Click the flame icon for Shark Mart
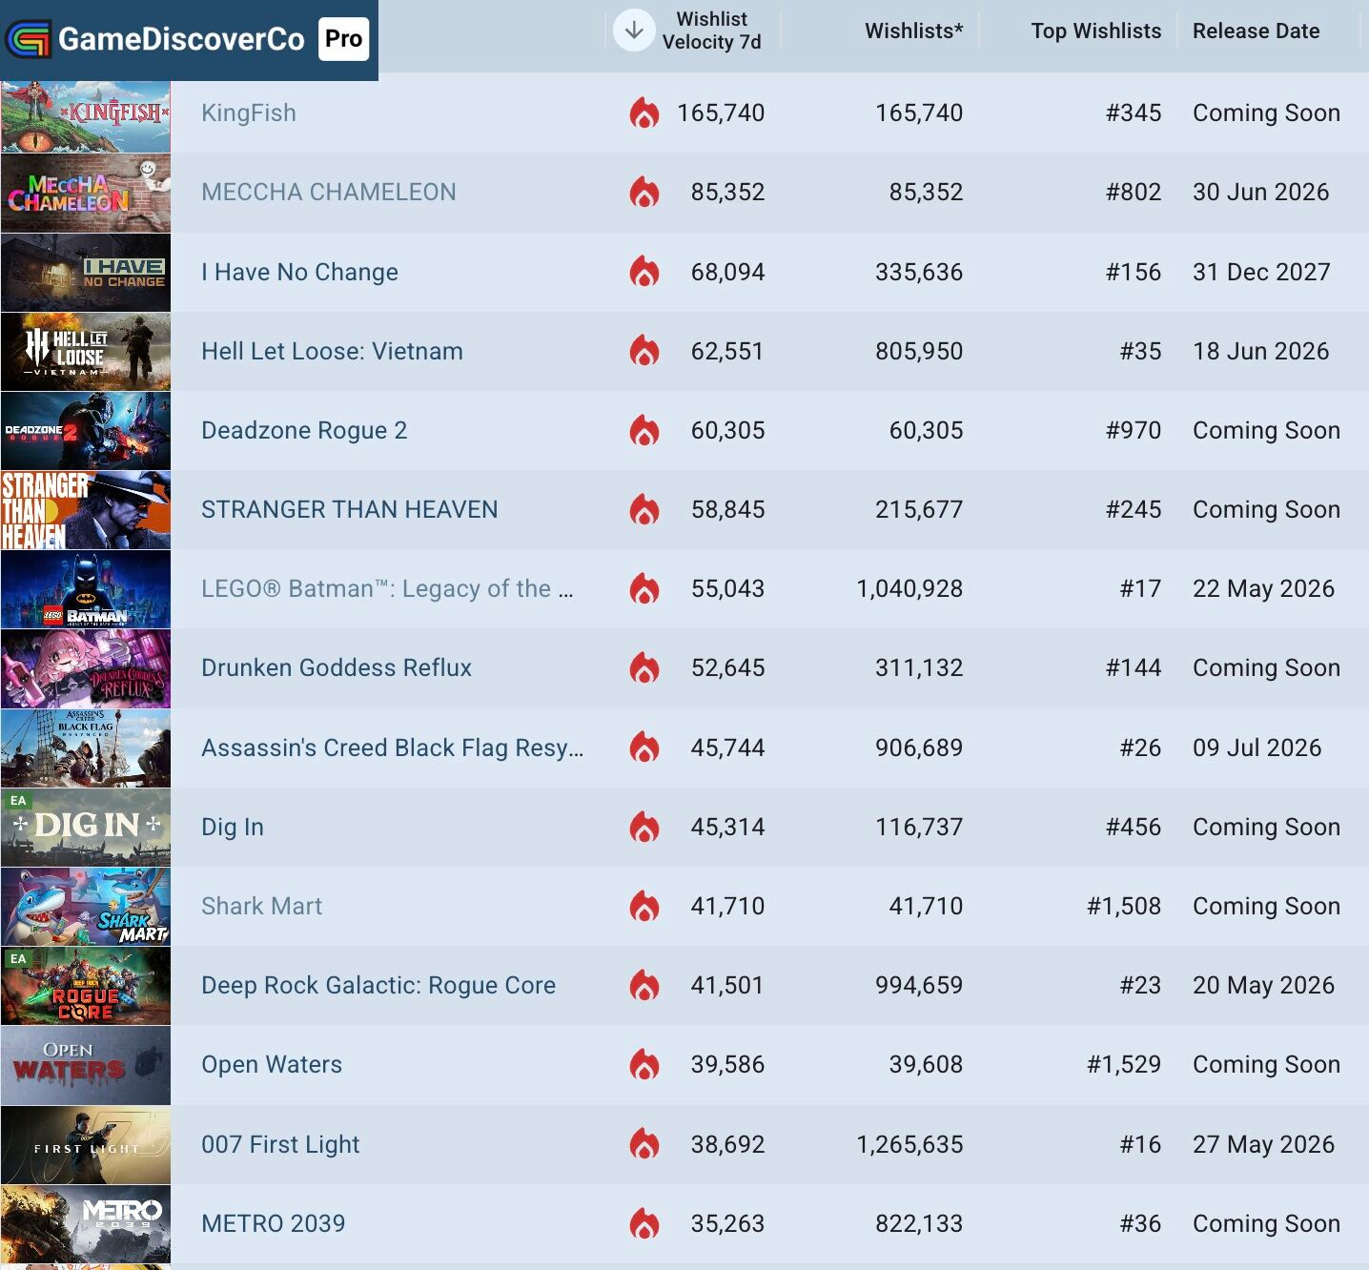 (x=644, y=906)
